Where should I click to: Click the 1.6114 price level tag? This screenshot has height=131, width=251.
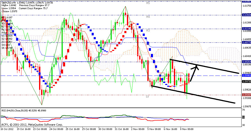(246, 29)
